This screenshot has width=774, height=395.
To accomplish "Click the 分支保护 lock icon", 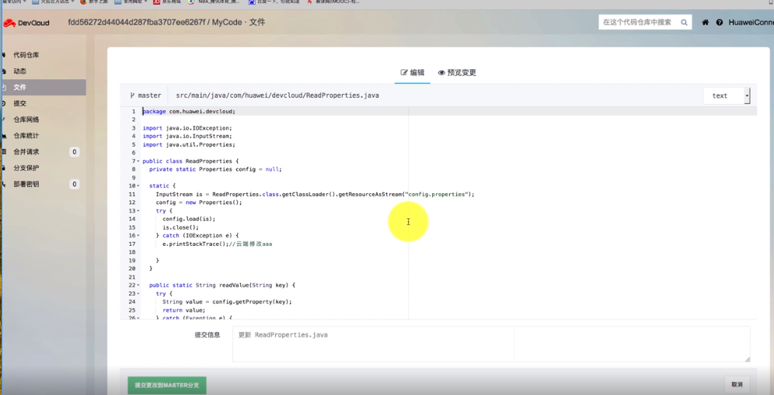I will point(4,168).
